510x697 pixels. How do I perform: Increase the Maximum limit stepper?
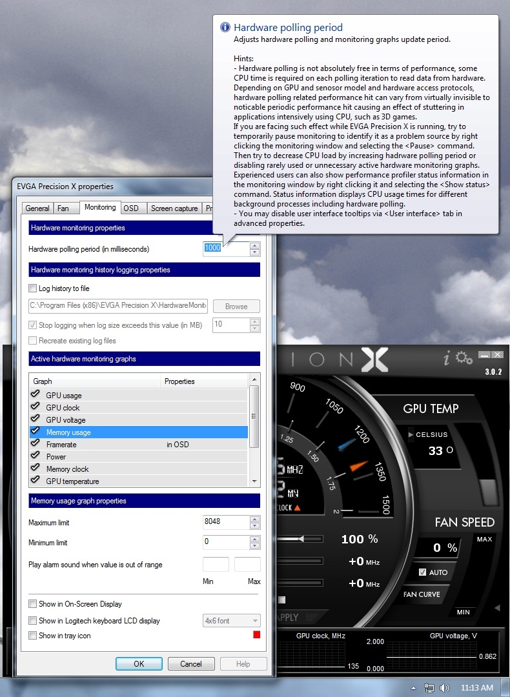pyautogui.click(x=255, y=519)
